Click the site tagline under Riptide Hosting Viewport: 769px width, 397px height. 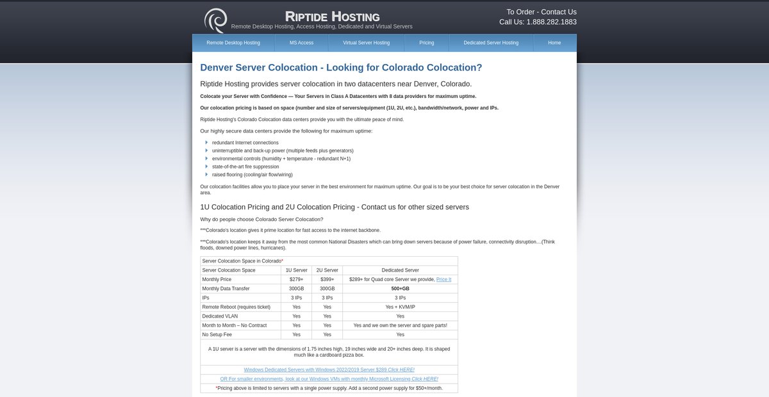322,27
